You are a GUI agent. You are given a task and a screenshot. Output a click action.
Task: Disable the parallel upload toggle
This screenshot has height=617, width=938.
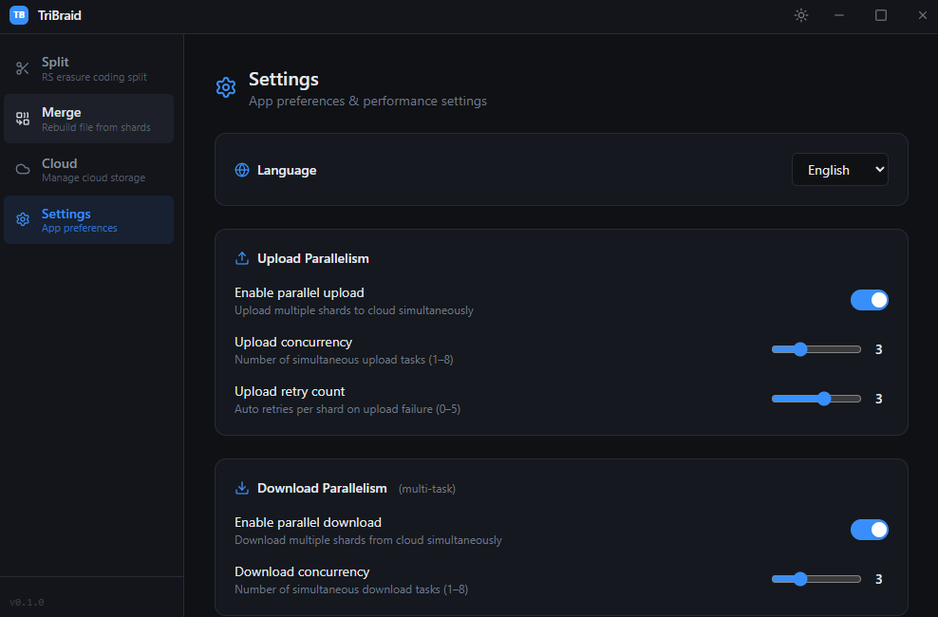[869, 300]
